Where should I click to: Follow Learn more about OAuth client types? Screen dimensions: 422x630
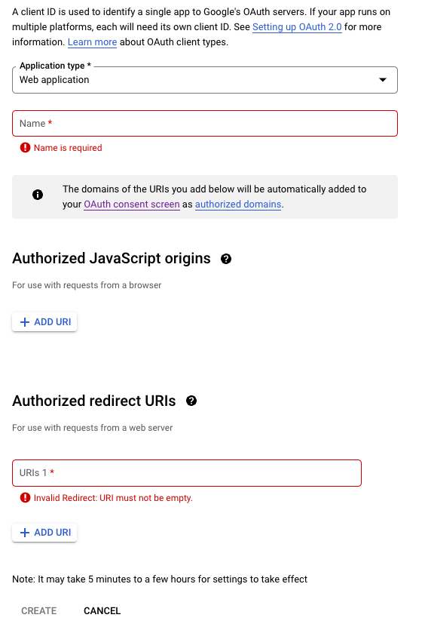92,42
